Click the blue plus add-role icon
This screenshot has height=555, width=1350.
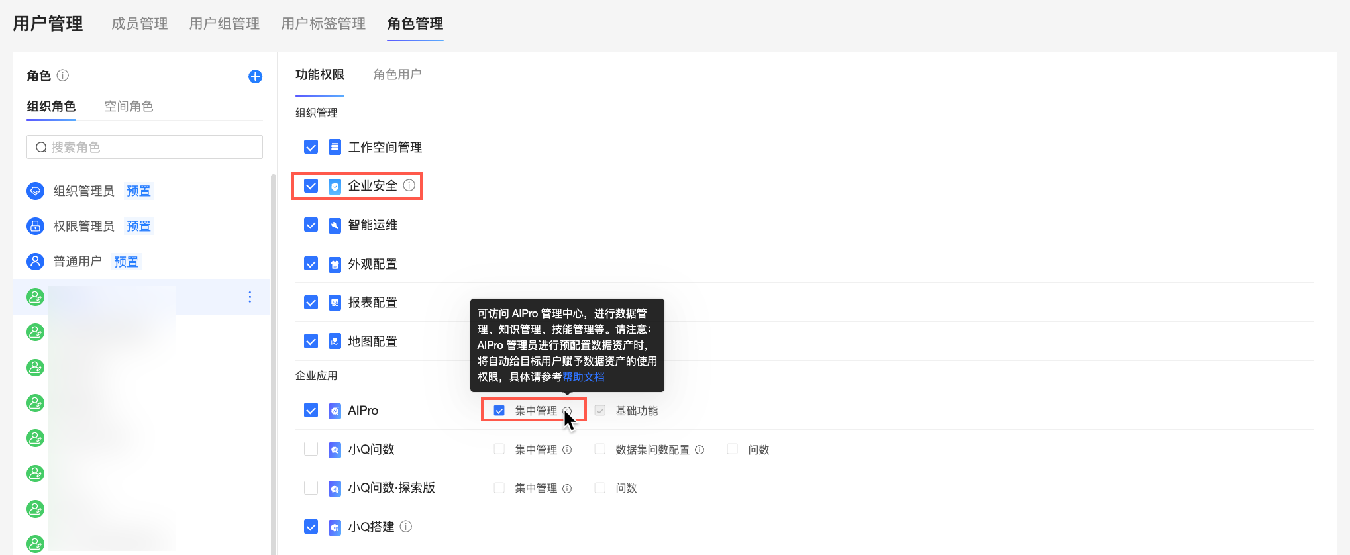coord(255,77)
